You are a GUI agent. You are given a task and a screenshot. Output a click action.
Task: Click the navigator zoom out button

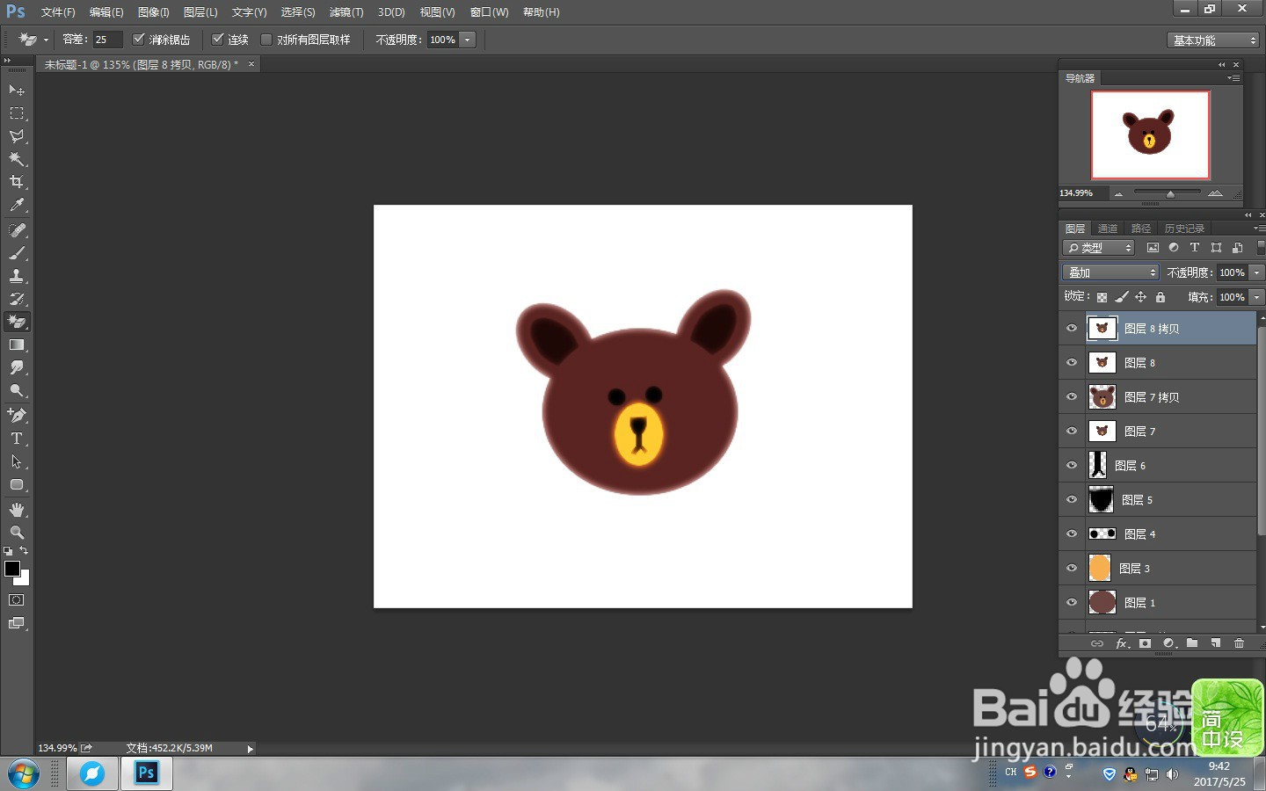tap(1118, 193)
